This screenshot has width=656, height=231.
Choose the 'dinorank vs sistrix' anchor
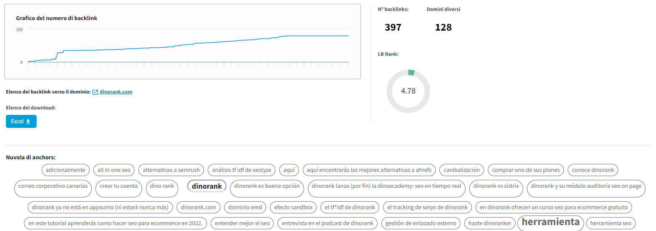click(496, 186)
